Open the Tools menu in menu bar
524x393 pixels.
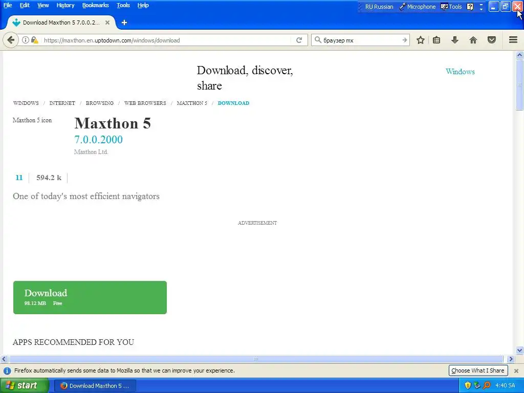pos(123,5)
